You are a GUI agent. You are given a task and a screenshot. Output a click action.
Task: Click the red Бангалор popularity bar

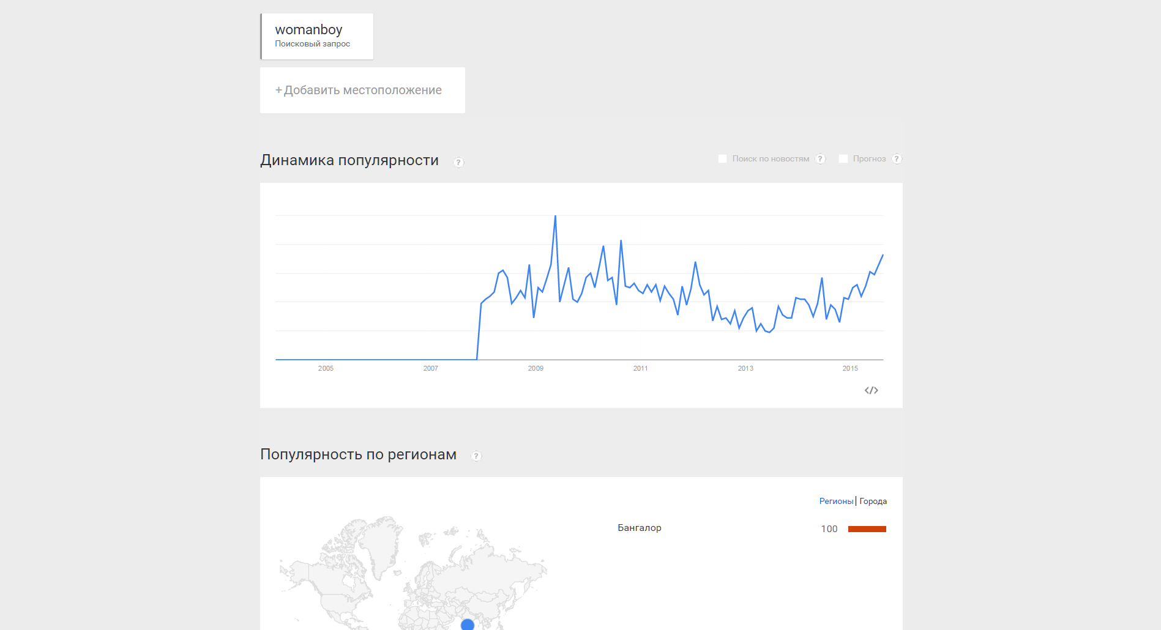click(867, 529)
